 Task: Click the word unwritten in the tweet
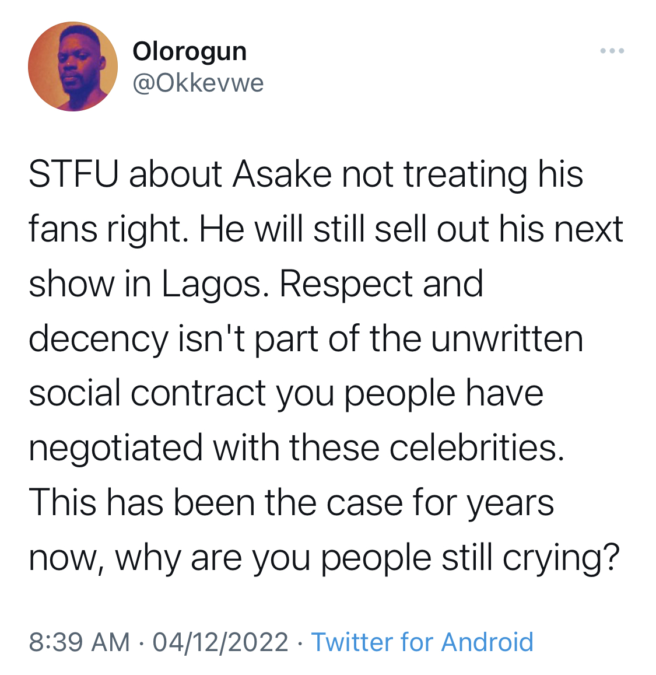[x=507, y=339]
